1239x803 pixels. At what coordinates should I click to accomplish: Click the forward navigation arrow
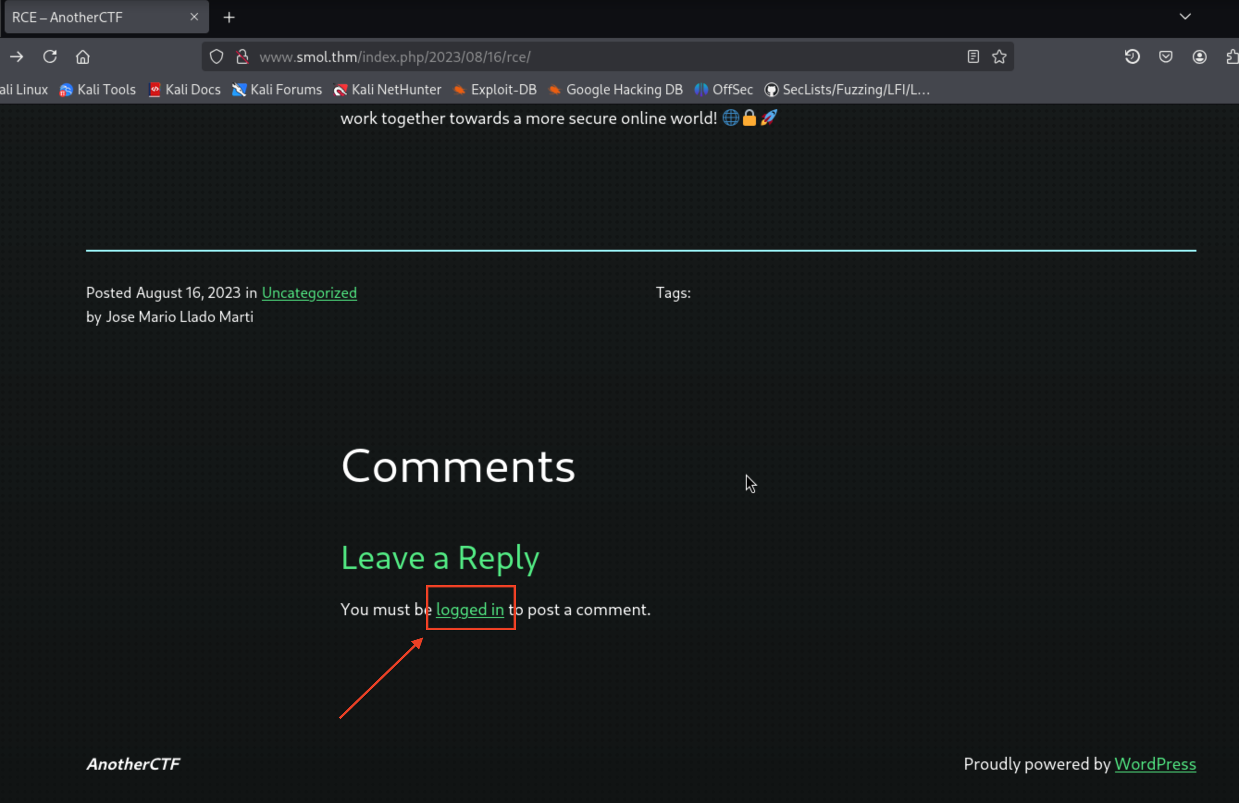(x=17, y=57)
